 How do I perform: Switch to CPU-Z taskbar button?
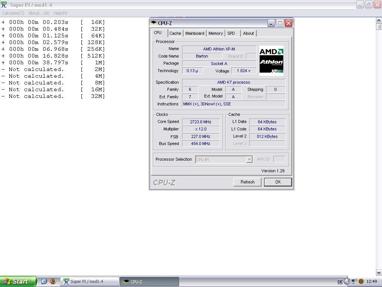click(149, 281)
